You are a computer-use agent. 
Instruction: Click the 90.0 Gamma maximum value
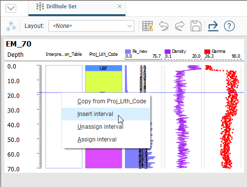coord(236,56)
